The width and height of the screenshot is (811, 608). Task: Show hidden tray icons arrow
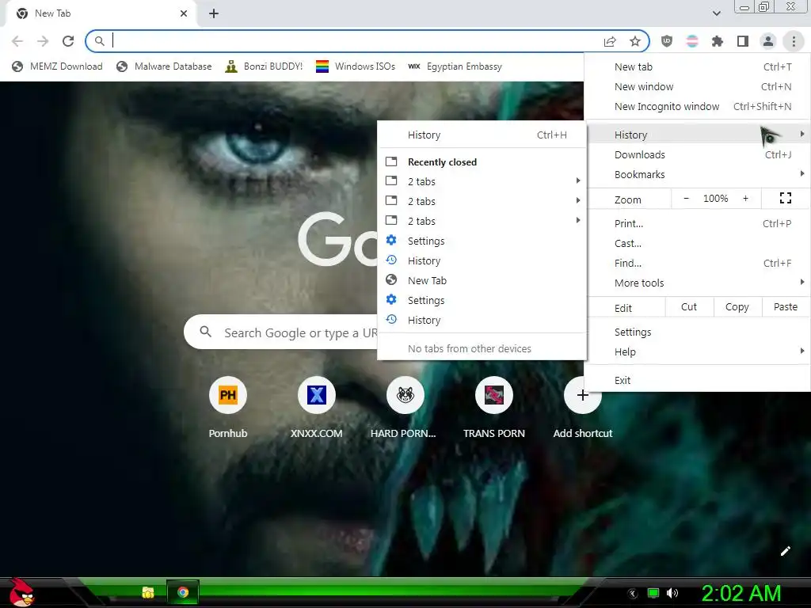click(x=633, y=594)
